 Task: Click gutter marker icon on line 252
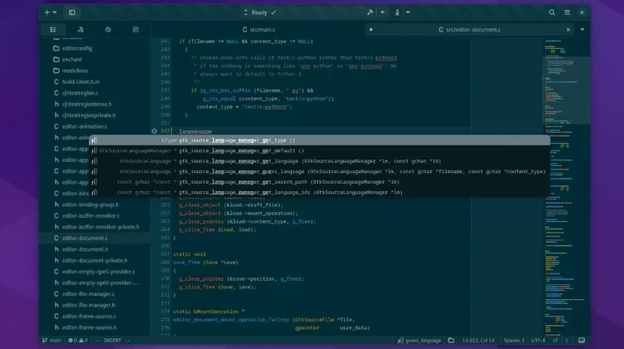click(155, 130)
